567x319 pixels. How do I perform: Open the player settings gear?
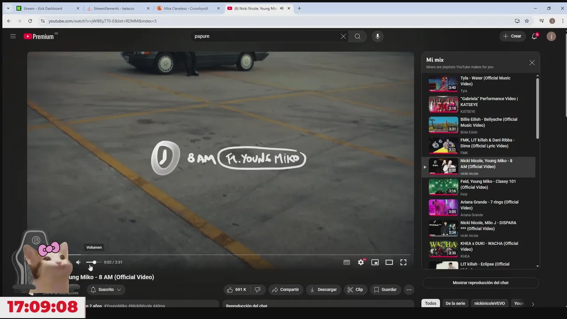(x=361, y=262)
